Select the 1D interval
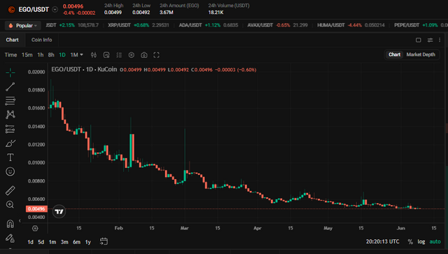Screen dimensions: 448x254 [62, 55]
